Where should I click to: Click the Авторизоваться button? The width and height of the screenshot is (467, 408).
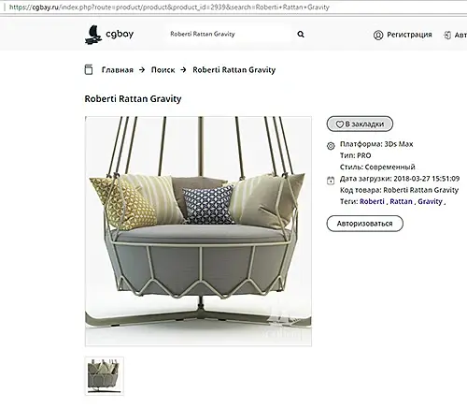364,224
